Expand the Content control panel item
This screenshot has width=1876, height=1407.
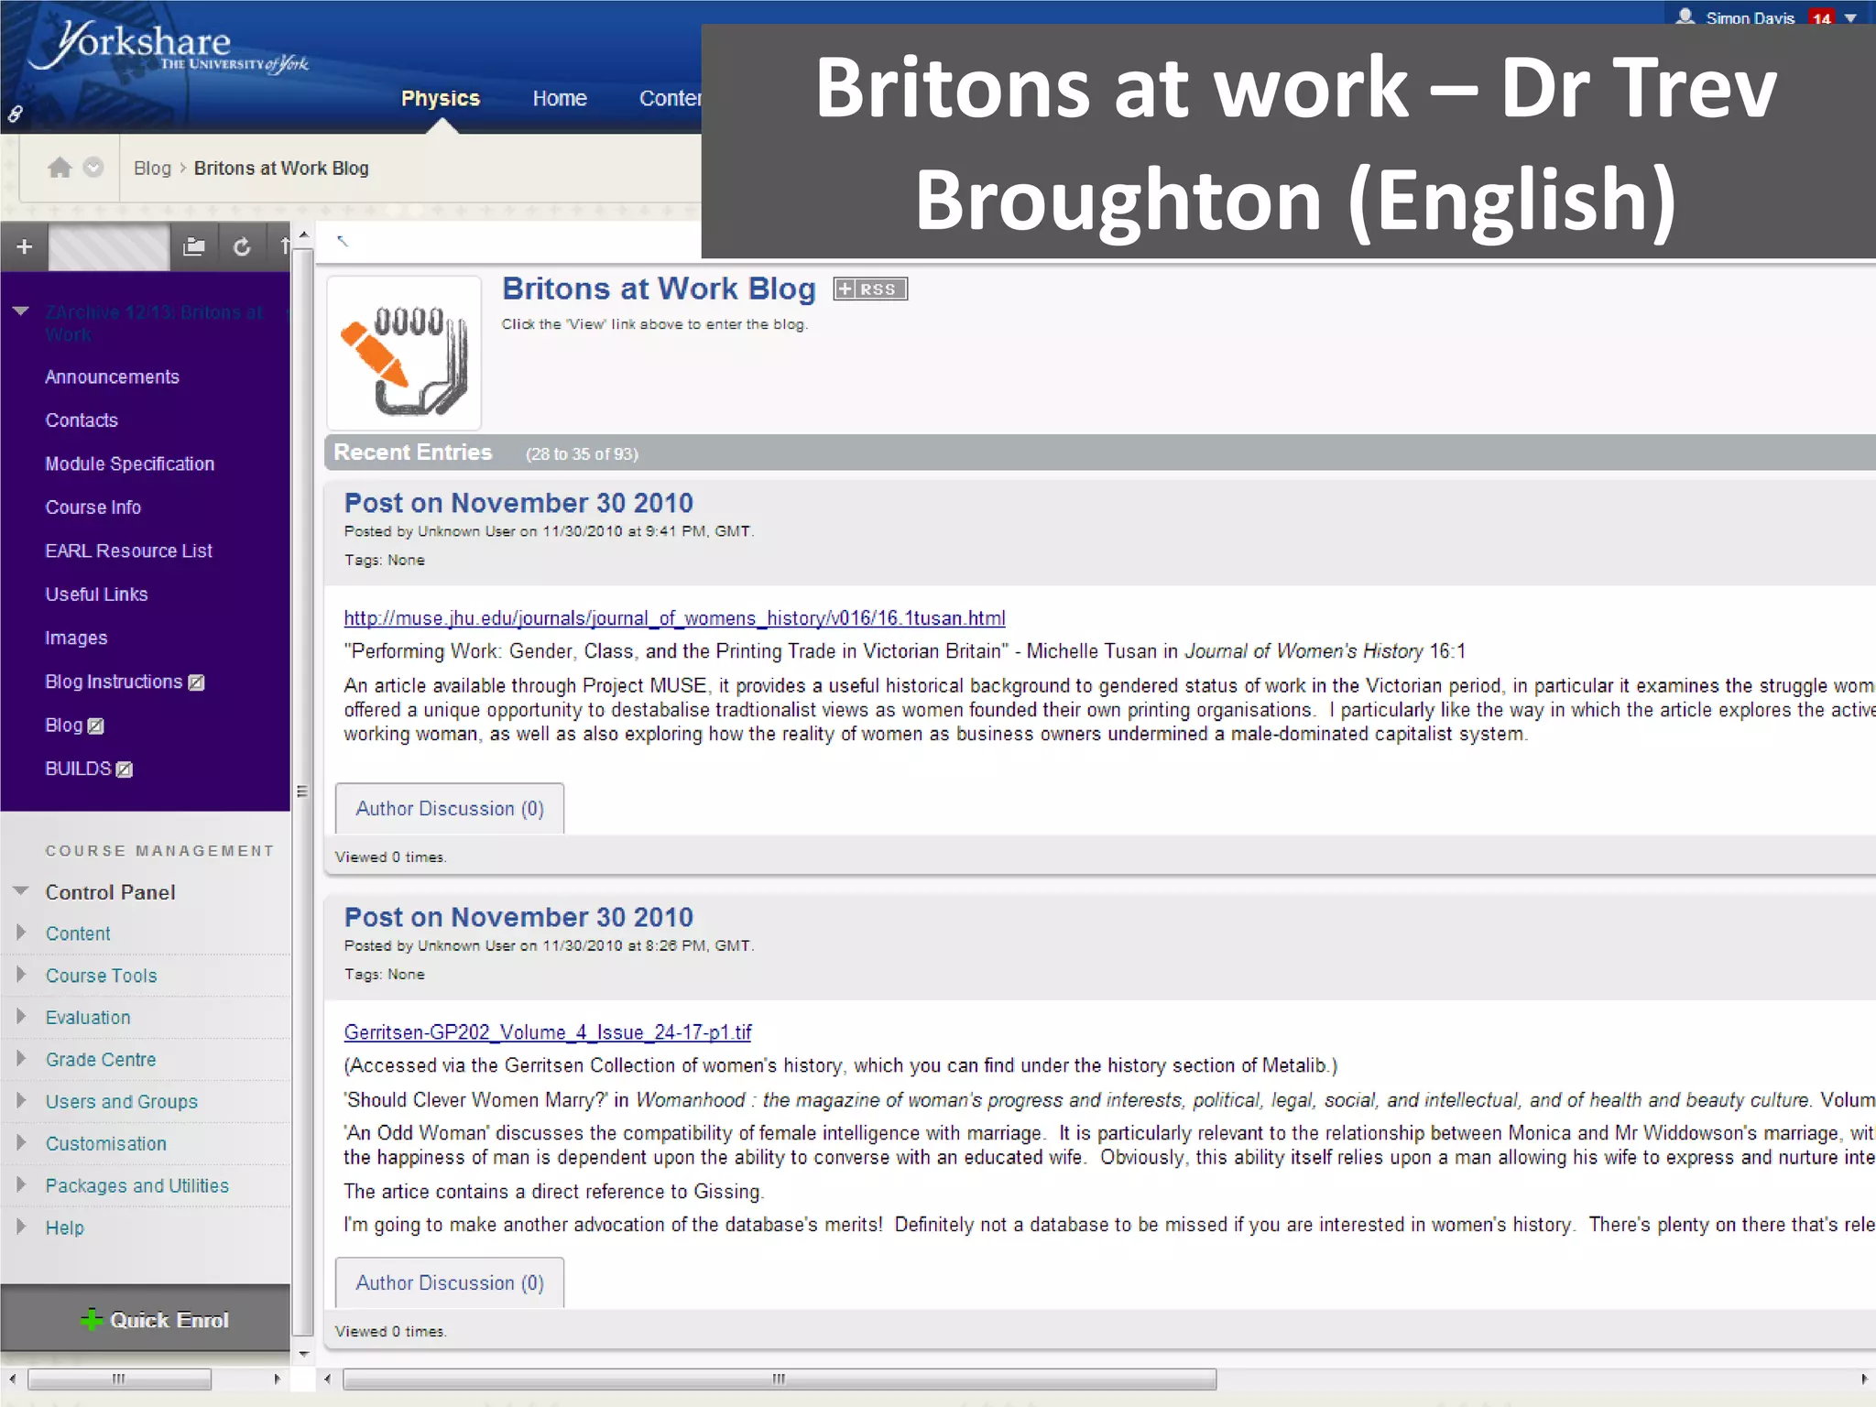click(x=21, y=932)
